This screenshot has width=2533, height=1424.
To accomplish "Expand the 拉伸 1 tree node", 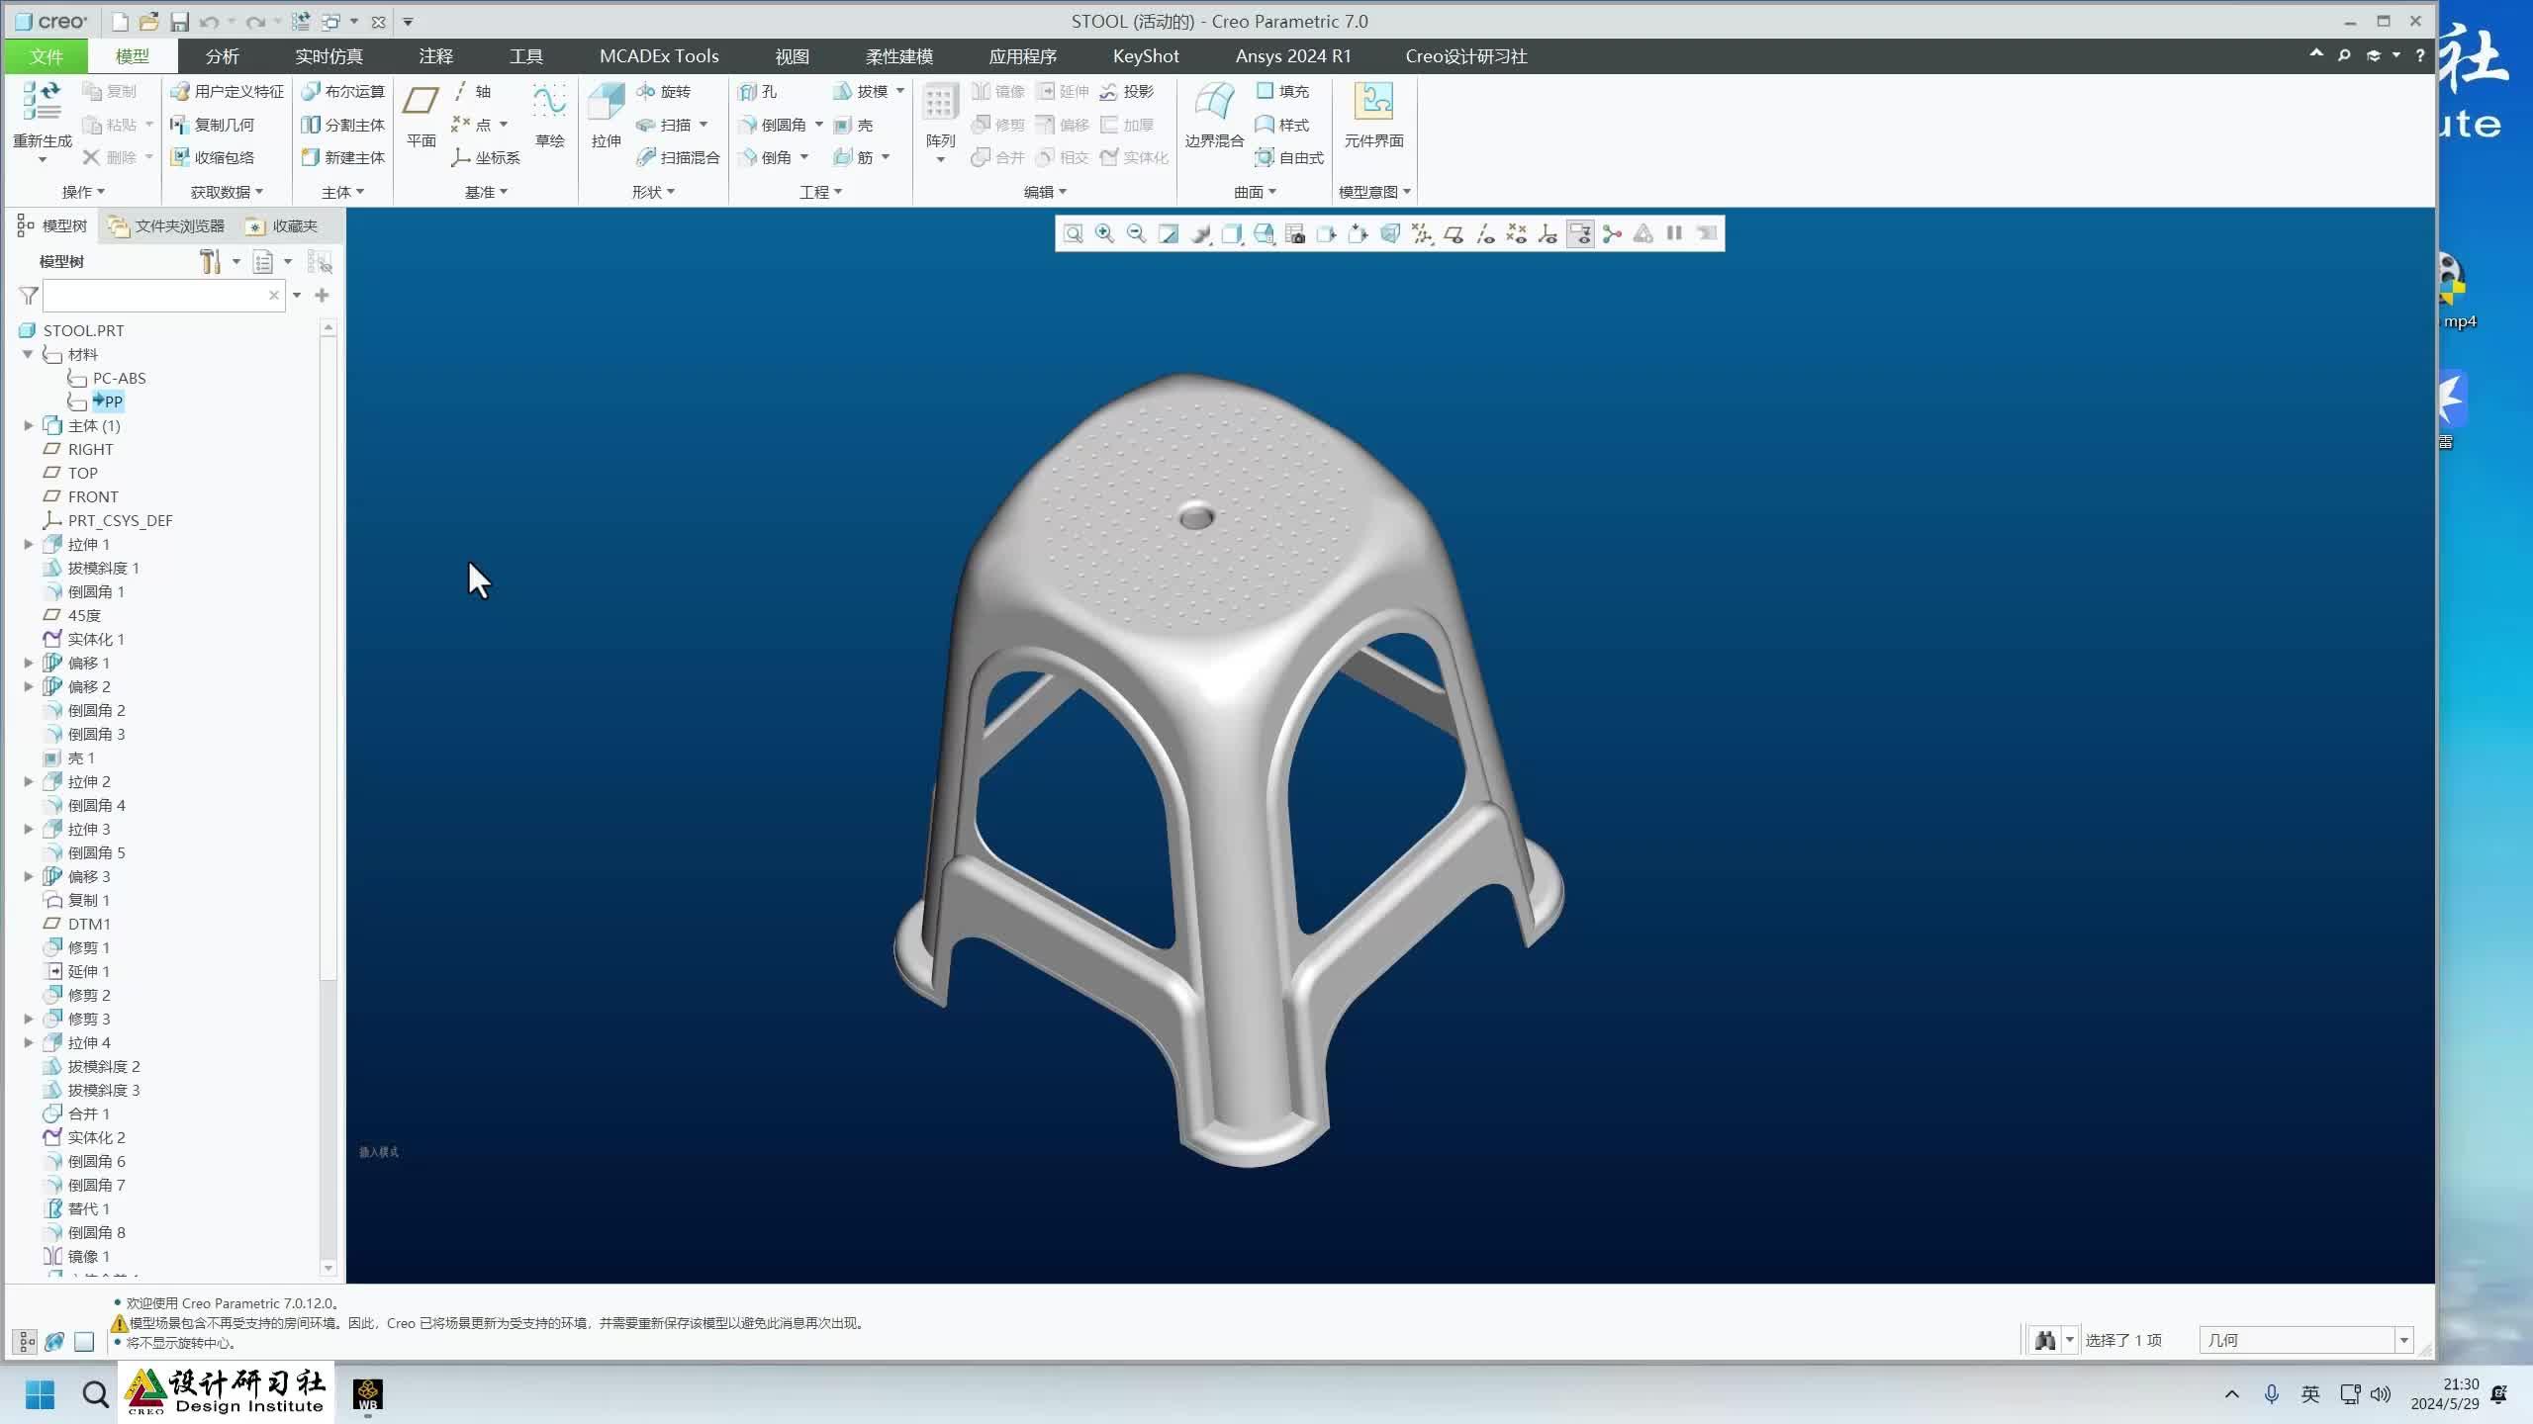I will (28, 544).
